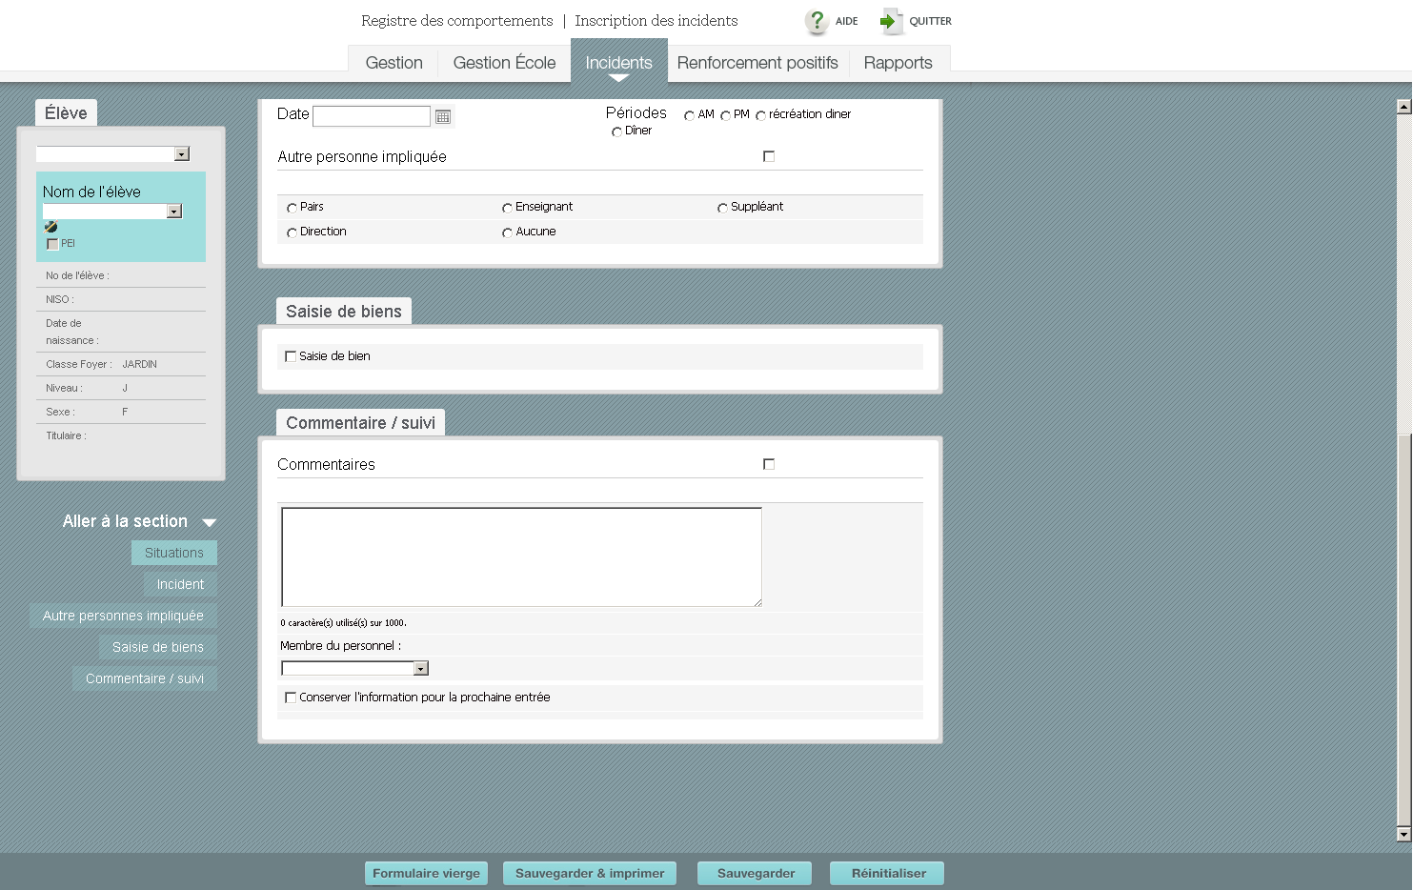Choose Pairs as other person involved
The width and height of the screenshot is (1413, 890).
292,208
